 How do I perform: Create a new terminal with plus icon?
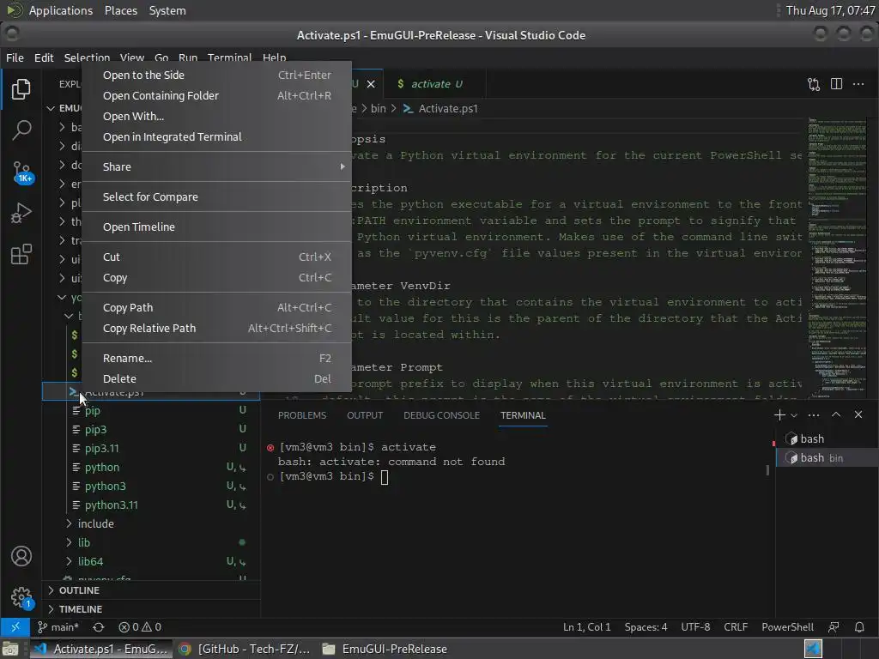(x=779, y=415)
